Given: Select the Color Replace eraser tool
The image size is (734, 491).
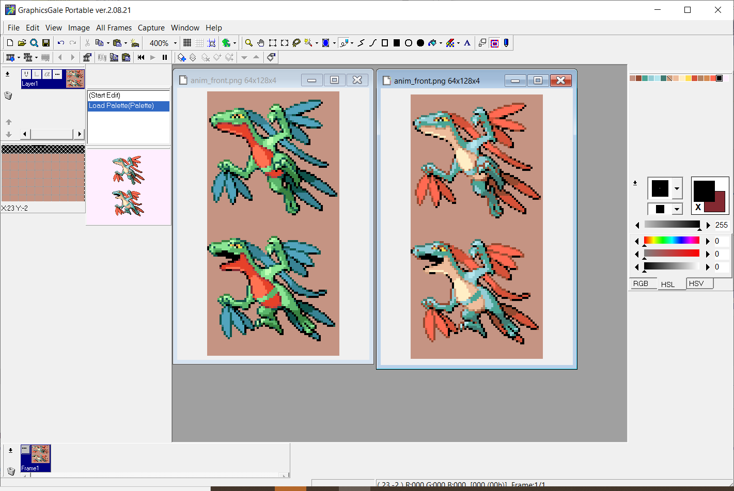Looking at the screenshot, I should coord(450,43).
